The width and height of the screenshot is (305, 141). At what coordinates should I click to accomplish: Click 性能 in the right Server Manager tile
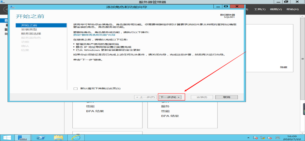coord(165,111)
